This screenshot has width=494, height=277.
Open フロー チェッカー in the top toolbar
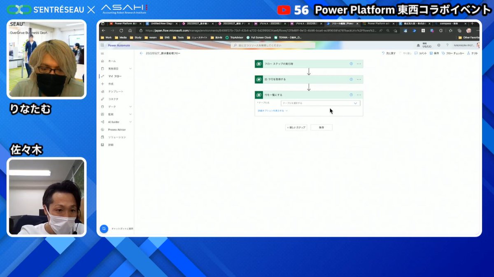tap(453, 53)
